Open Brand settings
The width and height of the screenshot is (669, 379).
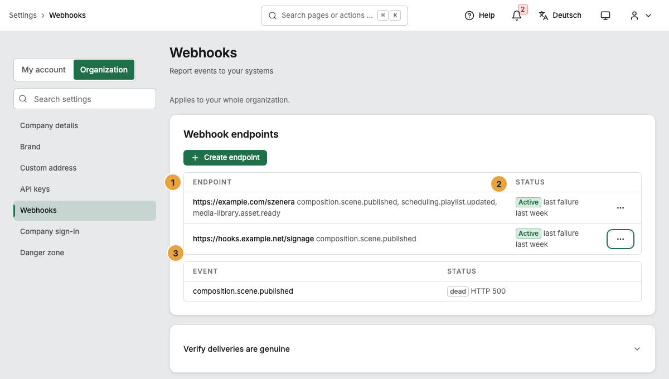tap(85, 147)
